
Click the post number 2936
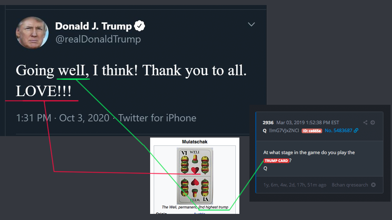tap(268, 122)
